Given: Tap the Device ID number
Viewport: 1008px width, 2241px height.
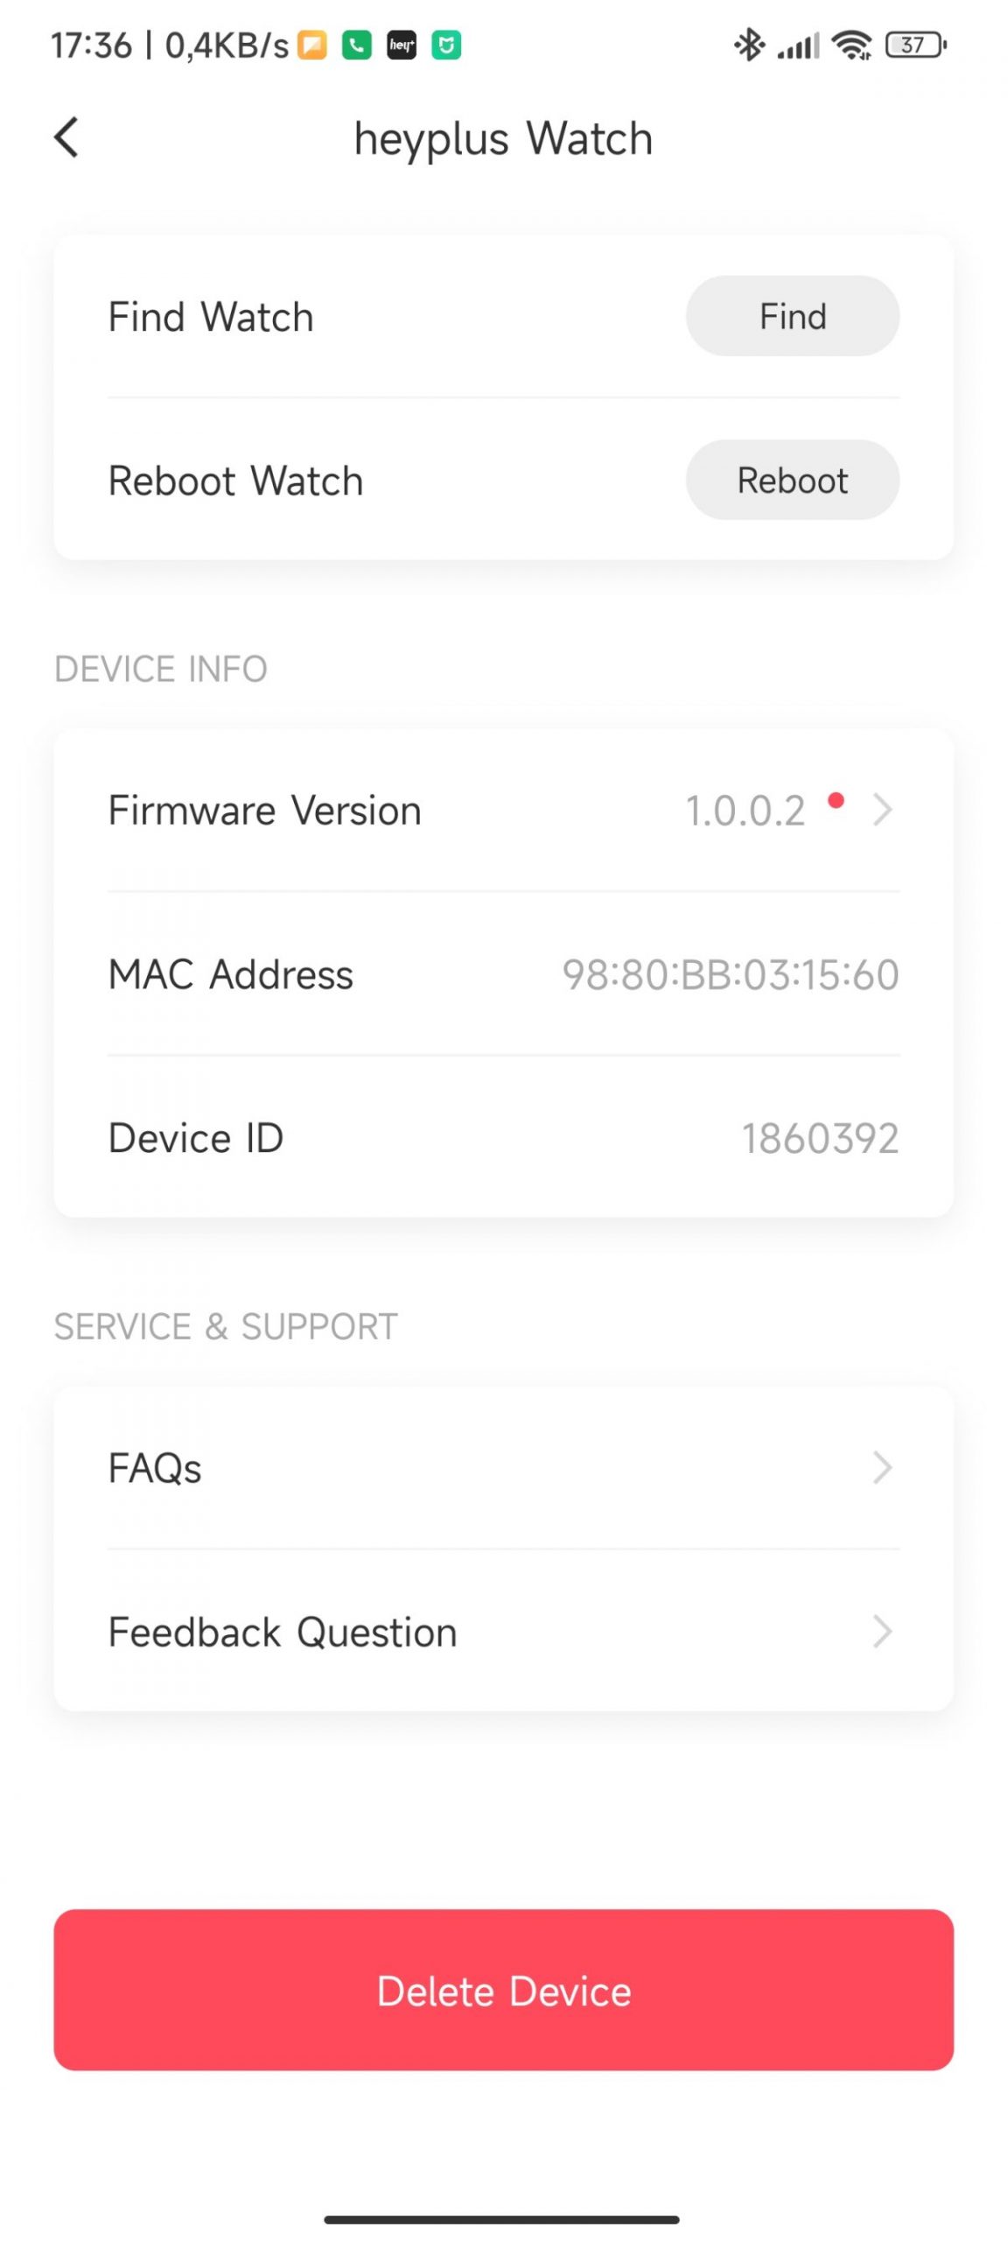Looking at the screenshot, I should point(820,1138).
